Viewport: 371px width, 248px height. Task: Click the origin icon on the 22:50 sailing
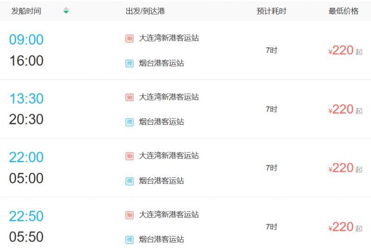tap(129, 215)
